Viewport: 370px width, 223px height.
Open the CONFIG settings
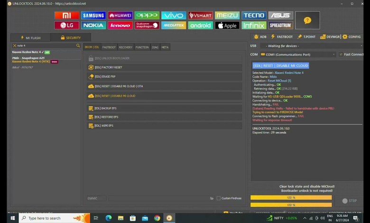tap(351, 37)
